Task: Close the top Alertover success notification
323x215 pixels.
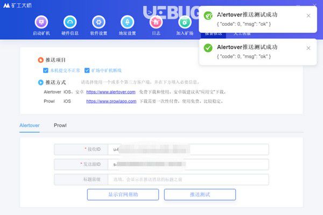Action: click(x=308, y=16)
